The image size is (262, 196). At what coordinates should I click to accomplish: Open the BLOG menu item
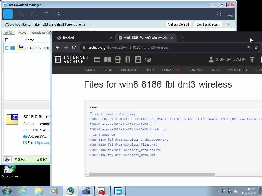[108, 70]
